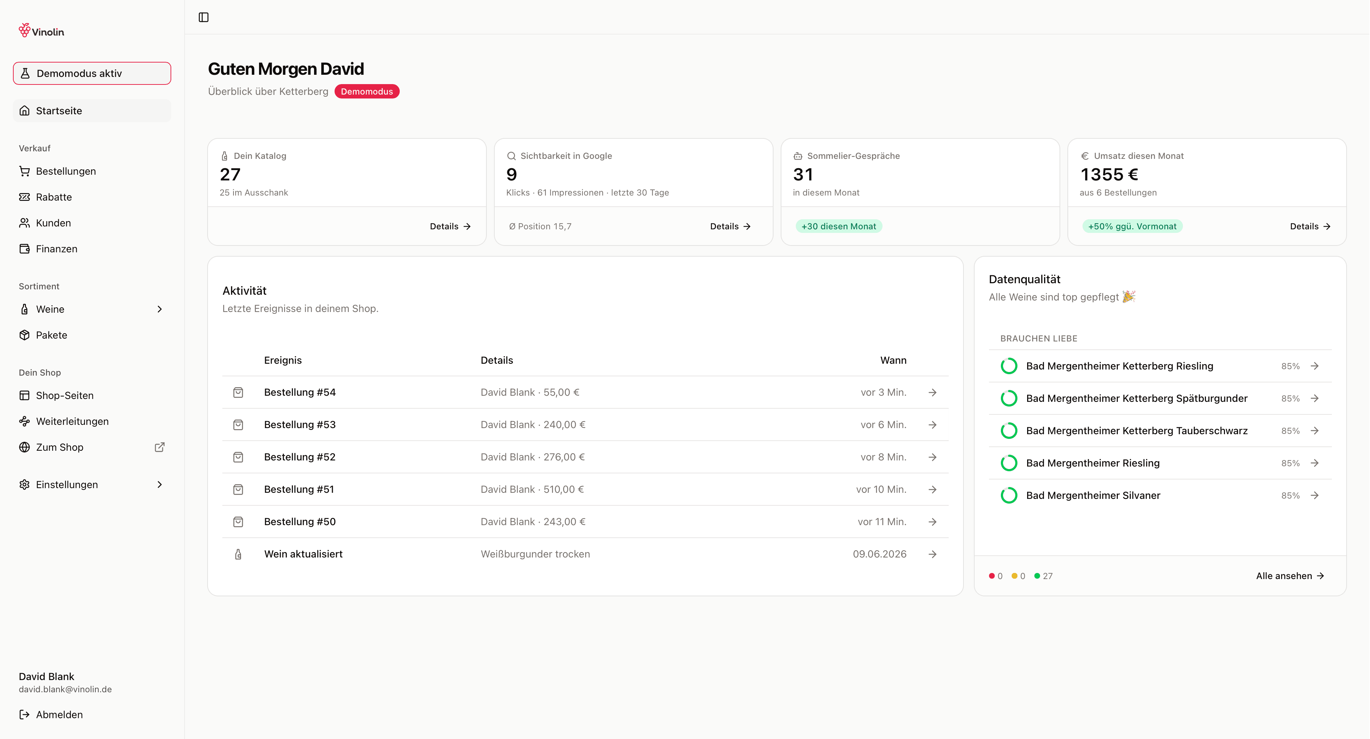This screenshot has height=739, width=1370.
Task: Expand the Weine submenu chevron
Action: pyautogui.click(x=159, y=309)
